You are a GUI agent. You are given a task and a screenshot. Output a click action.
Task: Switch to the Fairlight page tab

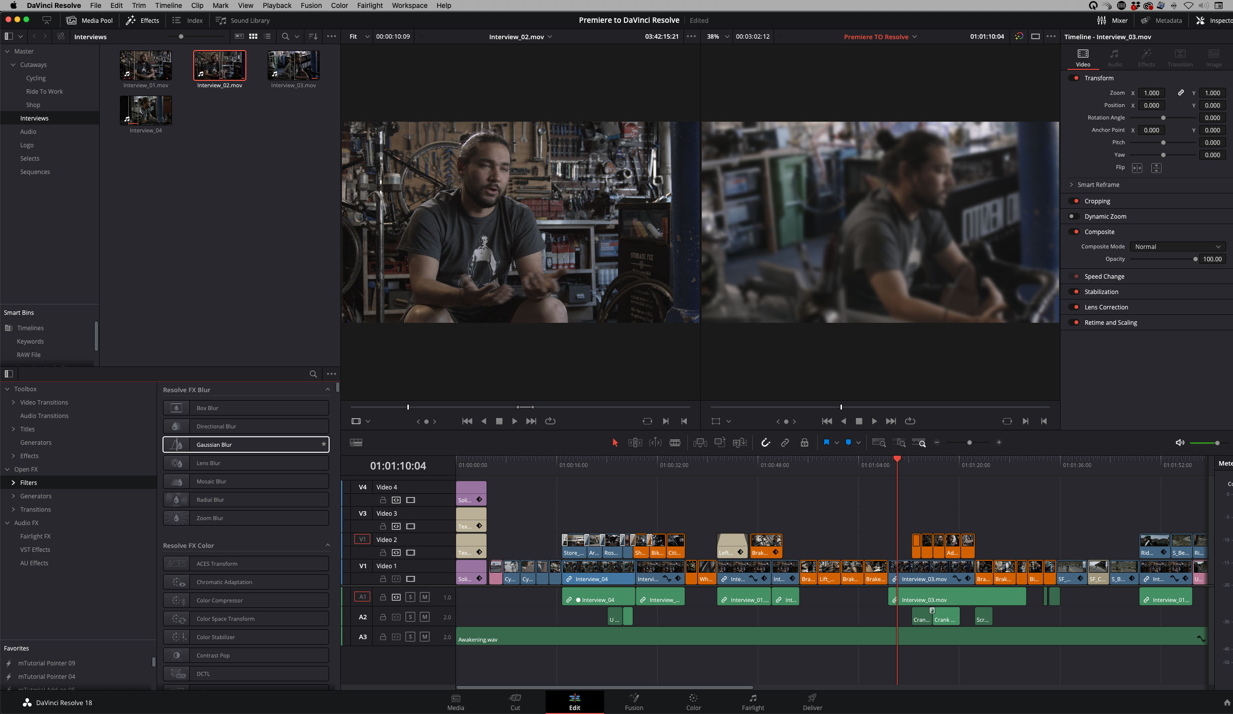click(x=753, y=702)
